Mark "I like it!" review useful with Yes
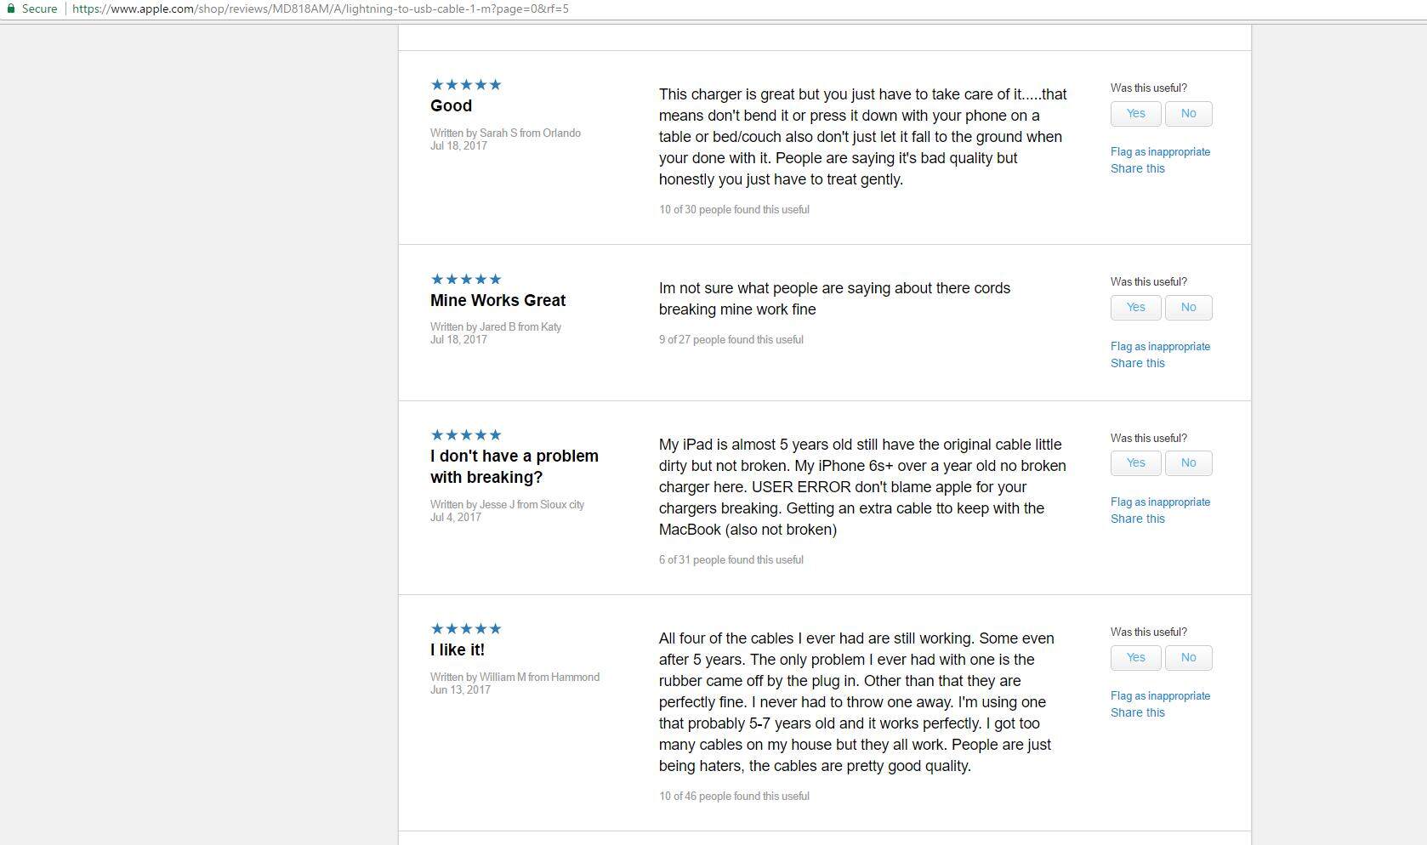Image resolution: width=1427 pixels, height=845 pixels. [1135, 658]
